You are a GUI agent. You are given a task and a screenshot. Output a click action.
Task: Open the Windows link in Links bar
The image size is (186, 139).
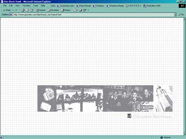point(98,6)
